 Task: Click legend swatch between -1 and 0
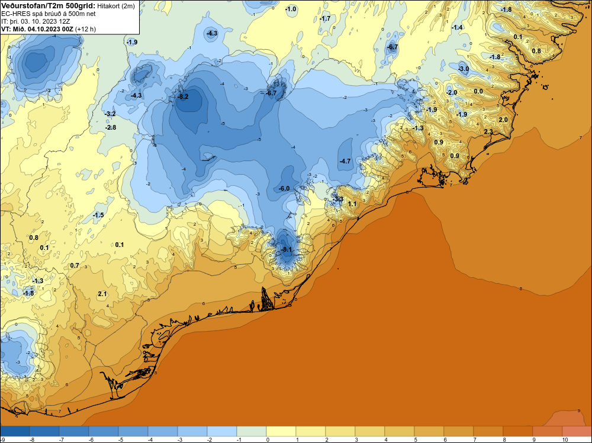(252, 431)
